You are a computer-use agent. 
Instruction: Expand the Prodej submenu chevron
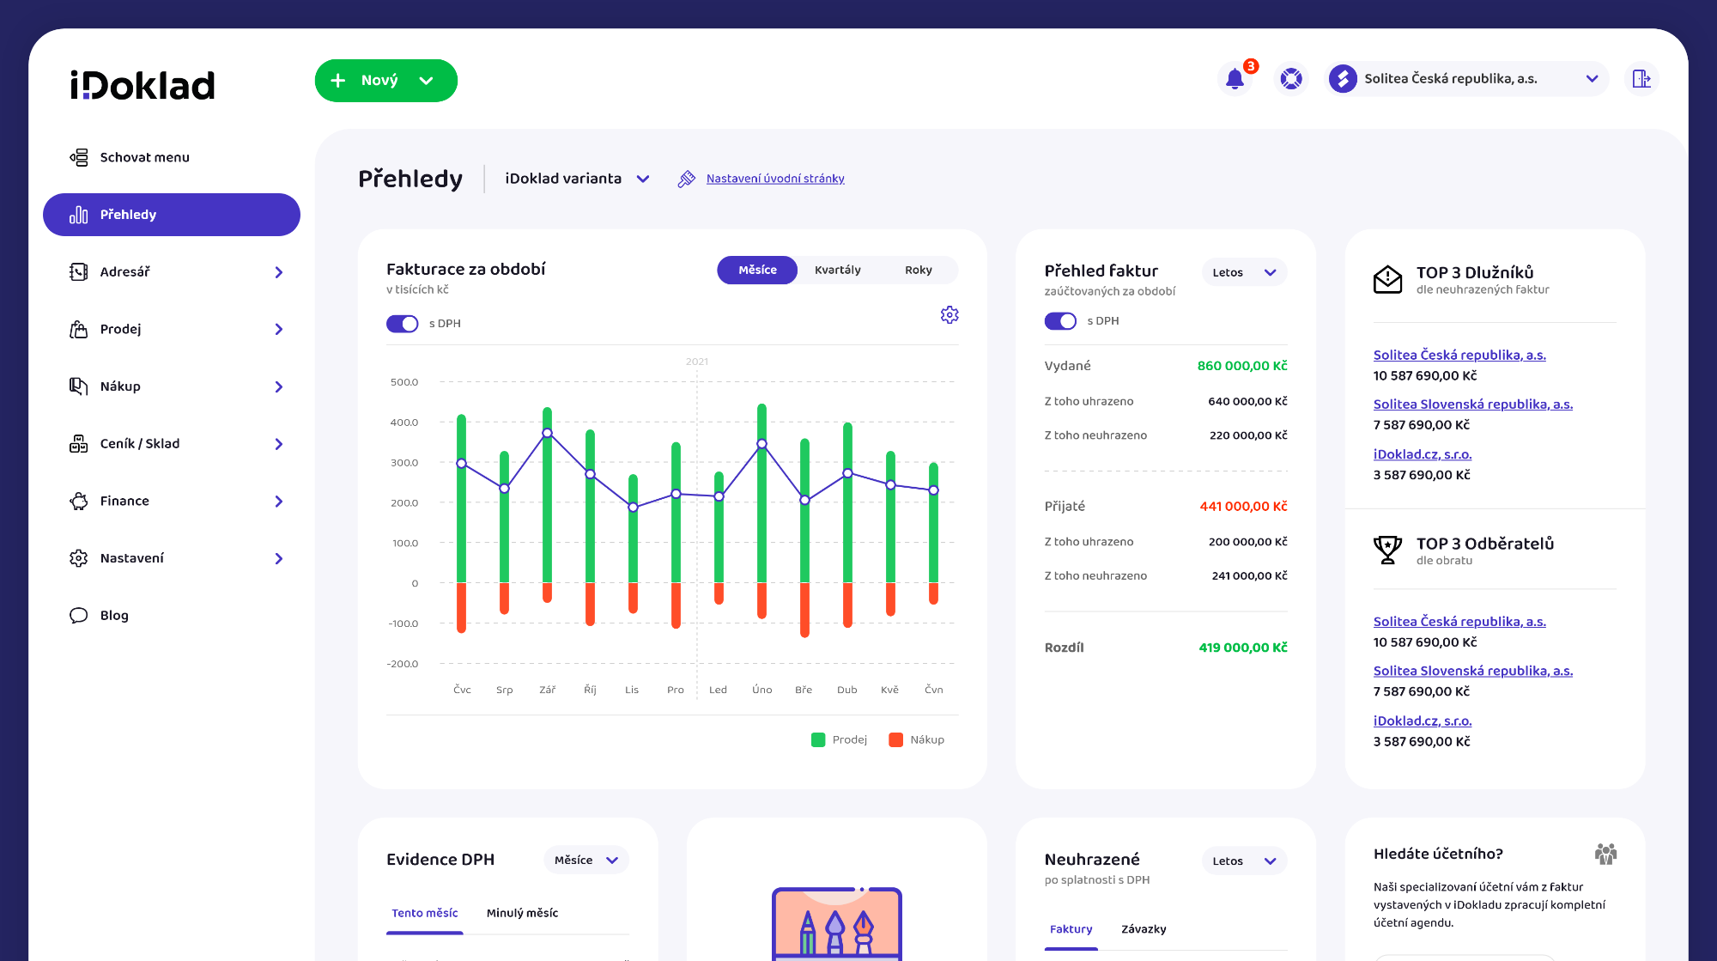click(x=279, y=330)
